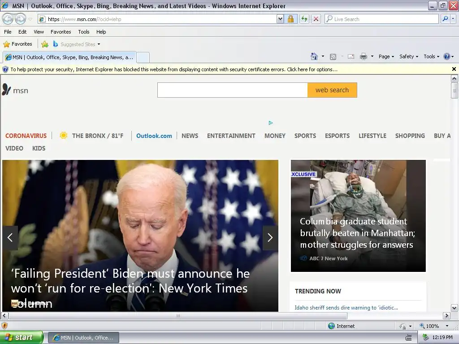
Task: Open the View menu
Action: (x=39, y=32)
